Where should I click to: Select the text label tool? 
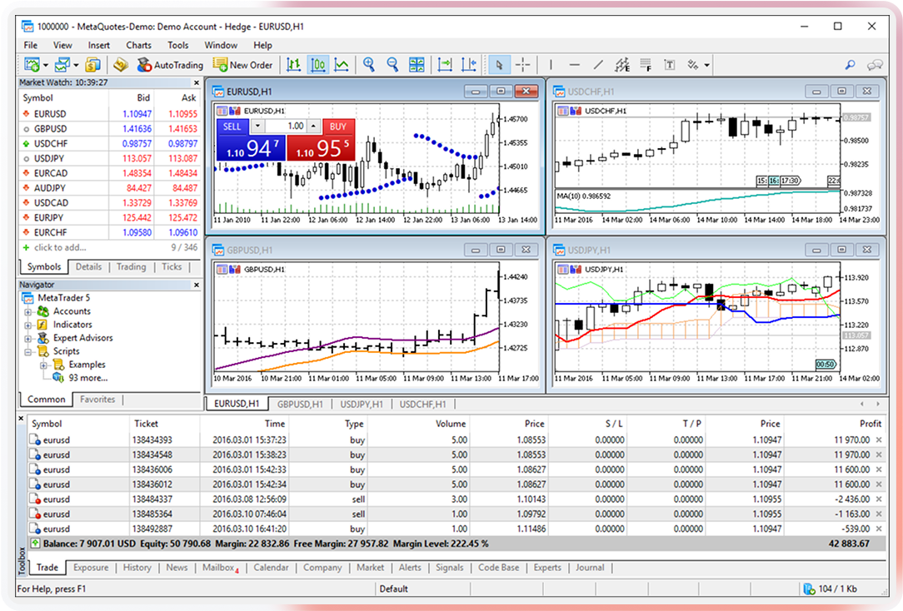pyautogui.click(x=669, y=65)
